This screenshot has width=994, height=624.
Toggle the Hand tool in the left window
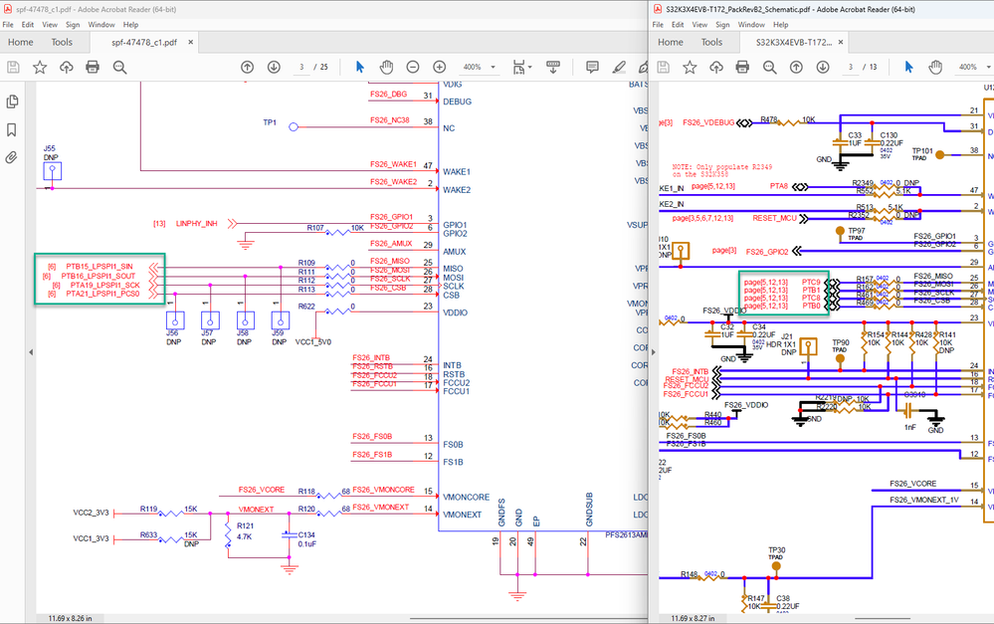coord(386,67)
